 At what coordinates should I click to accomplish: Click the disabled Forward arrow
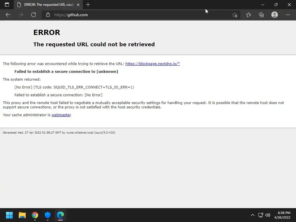[x=21, y=15]
